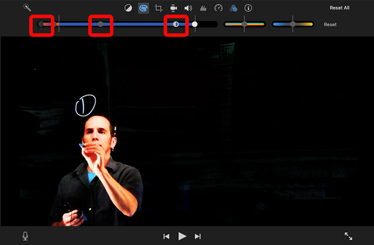This screenshot has height=245, width=374.
Task: Play the video in the viewer
Action: point(182,236)
